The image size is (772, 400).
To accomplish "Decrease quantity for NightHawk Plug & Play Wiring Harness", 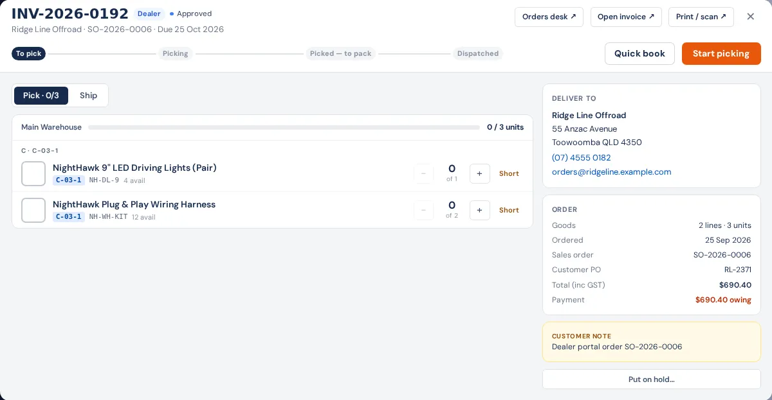I will tap(423, 210).
